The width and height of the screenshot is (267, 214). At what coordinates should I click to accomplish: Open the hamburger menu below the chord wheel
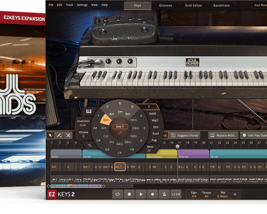point(90,145)
